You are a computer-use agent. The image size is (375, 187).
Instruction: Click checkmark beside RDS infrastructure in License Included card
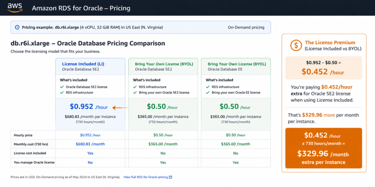62,92
